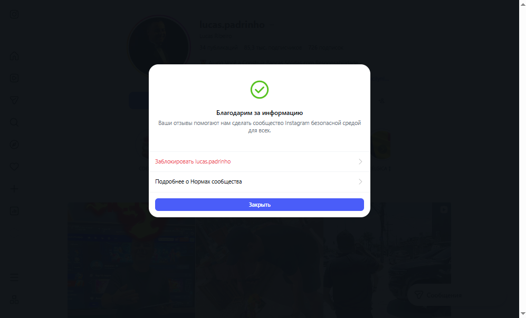Click the green checkmark confirmation icon
This screenshot has height=318, width=526.
260,90
